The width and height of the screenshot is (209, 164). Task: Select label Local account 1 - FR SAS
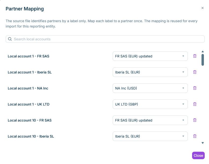coord(28,56)
